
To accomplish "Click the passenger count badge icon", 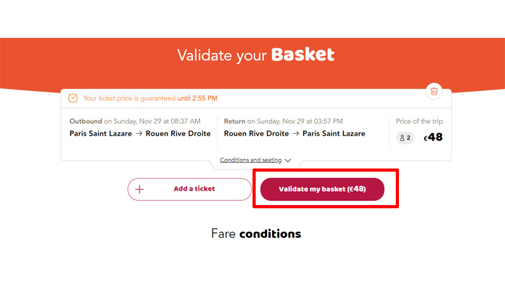I will (x=405, y=138).
